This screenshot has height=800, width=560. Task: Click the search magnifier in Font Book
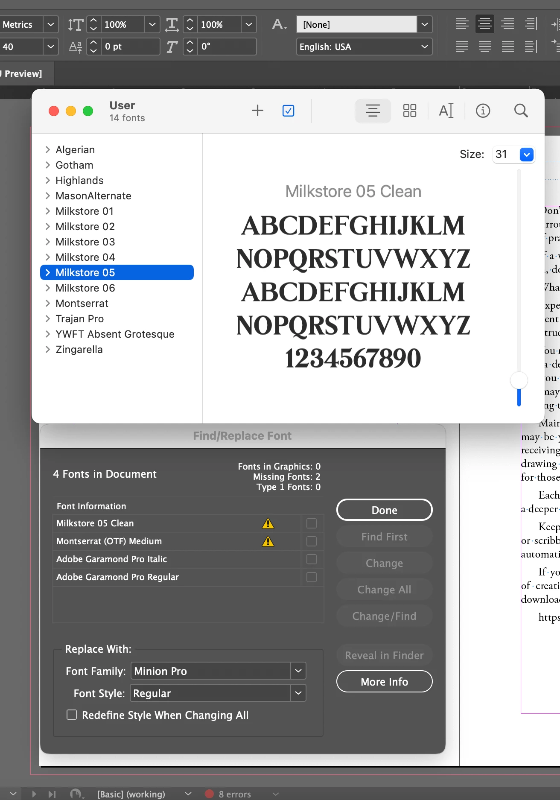521,111
